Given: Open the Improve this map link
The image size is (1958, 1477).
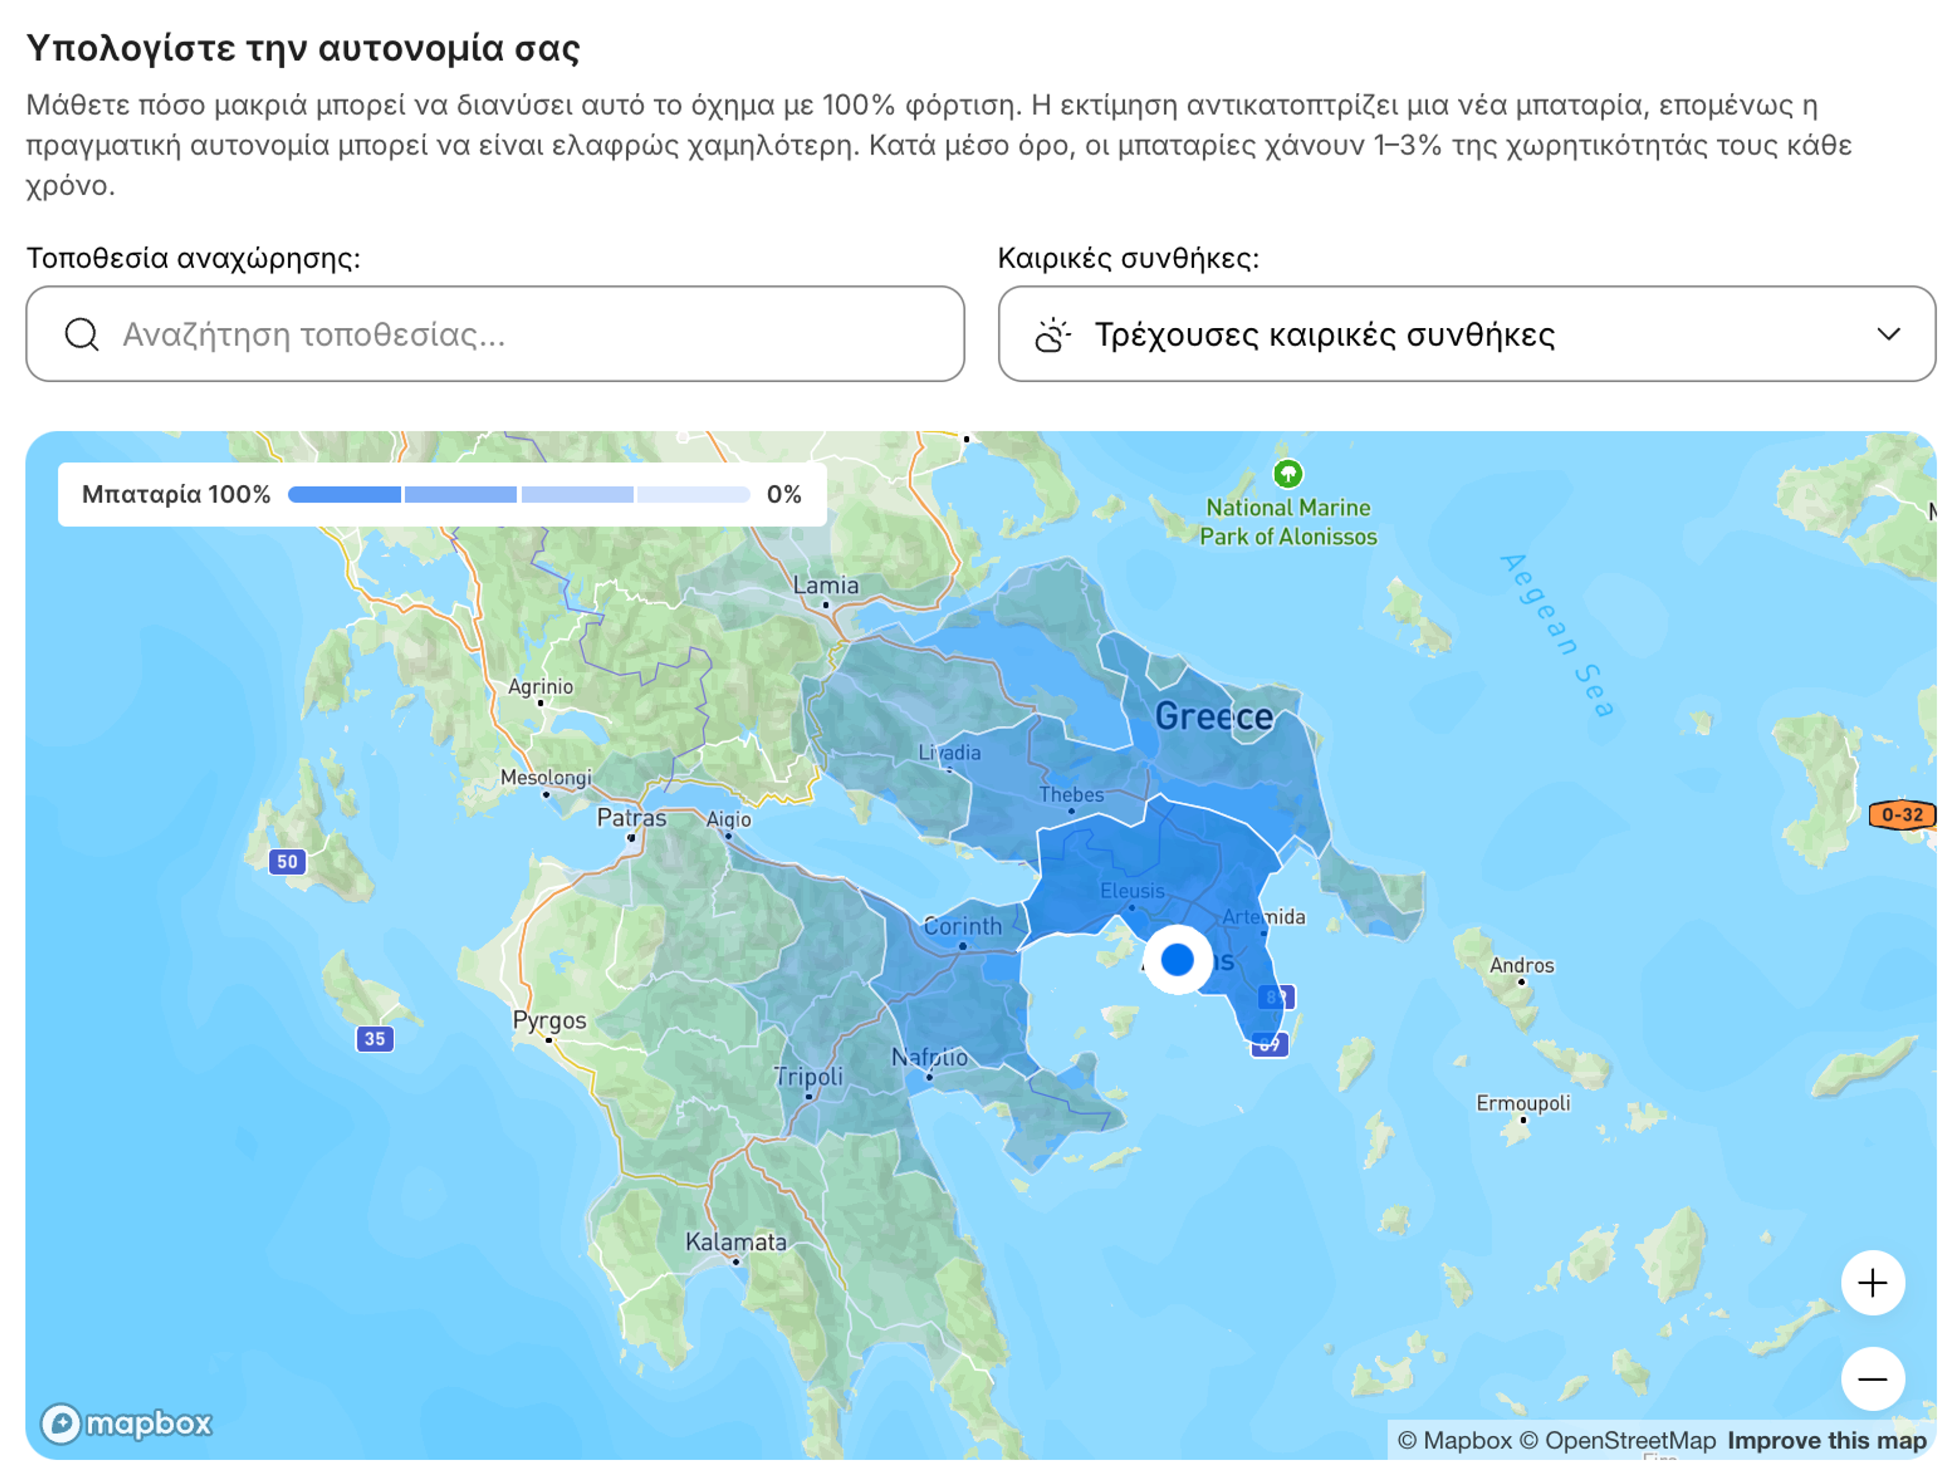Looking at the screenshot, I should point(1826,1440).
